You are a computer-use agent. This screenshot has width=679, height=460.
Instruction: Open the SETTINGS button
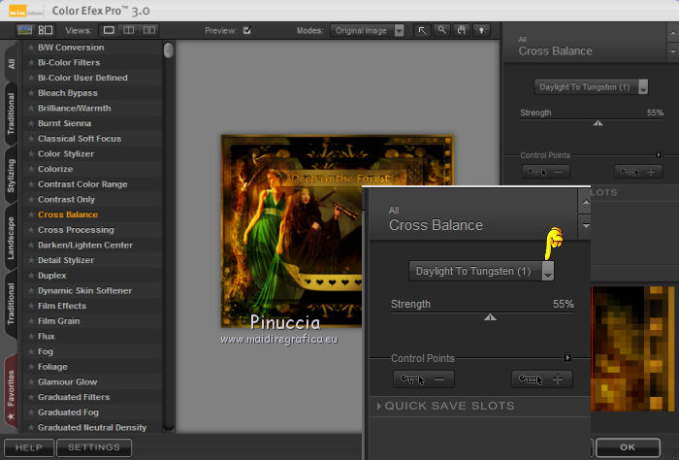[94, 447]
